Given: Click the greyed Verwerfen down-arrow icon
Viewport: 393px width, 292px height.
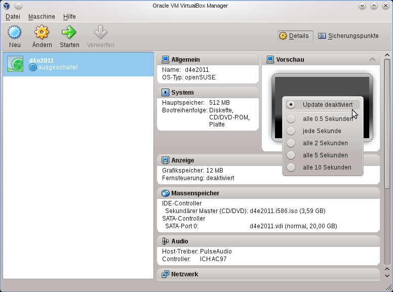Looking at the screenshot, I should point(100,32).
